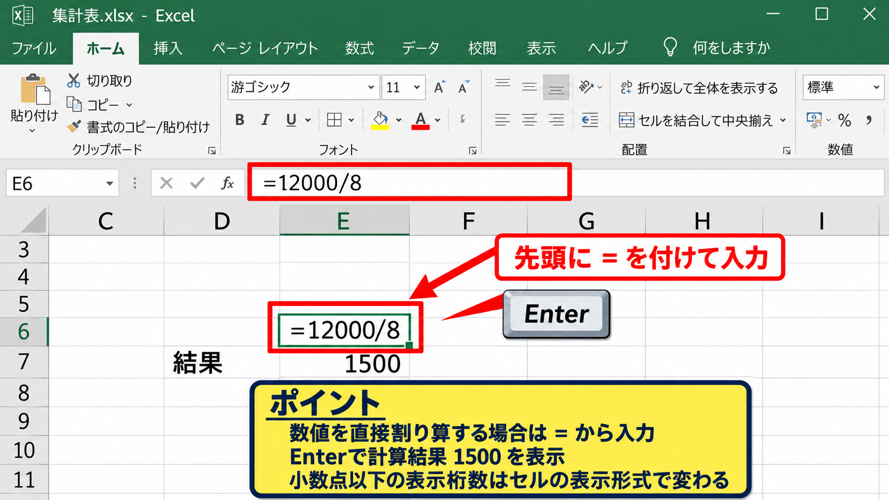Image resolution: width=889 pixels, height=500 pixels.
Task: Toggle bottom vertical alignment
Action: coord(556,88)
